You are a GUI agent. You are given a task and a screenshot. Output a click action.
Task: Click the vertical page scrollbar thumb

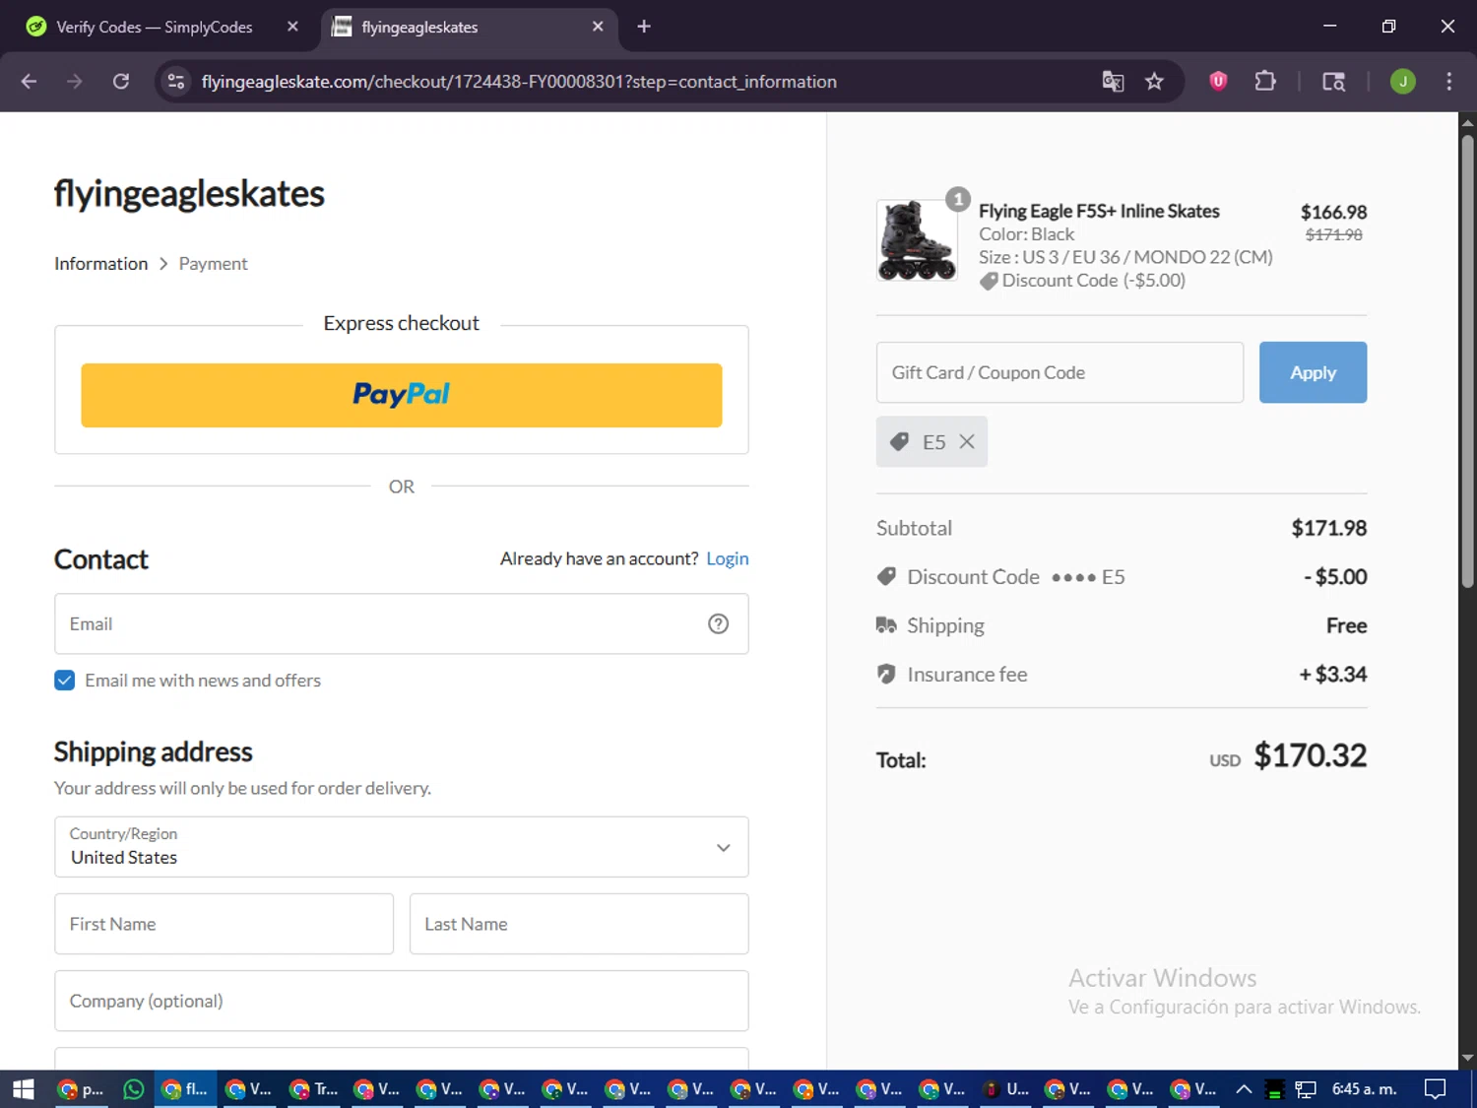tap(1467, 361)
